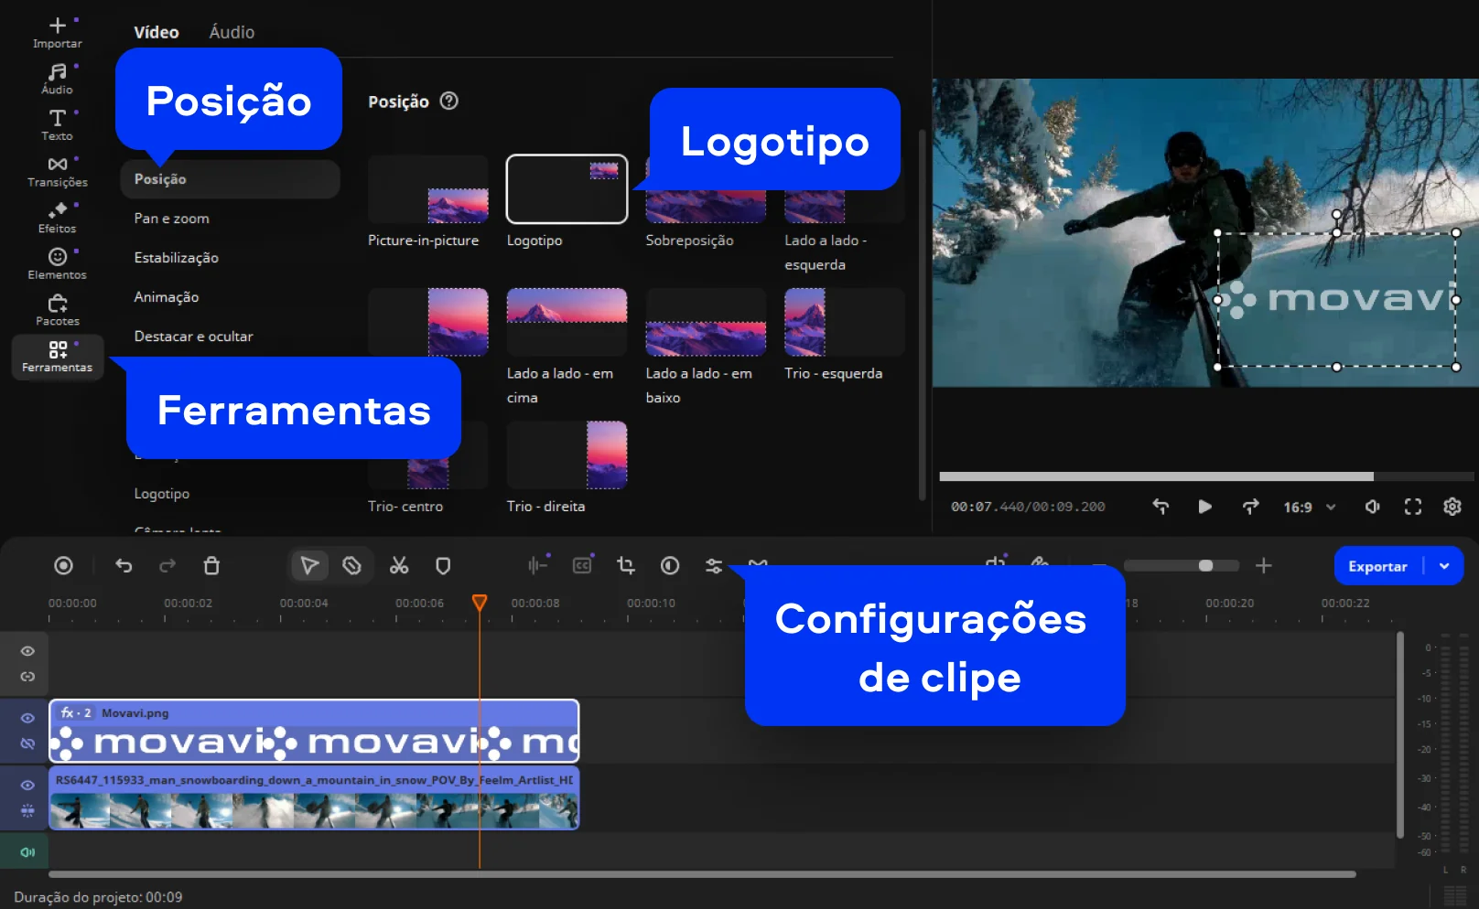The width and height of the screenshot is (1479, 909).
Task: Open the Texto titles panel
Action: (57, 125)
